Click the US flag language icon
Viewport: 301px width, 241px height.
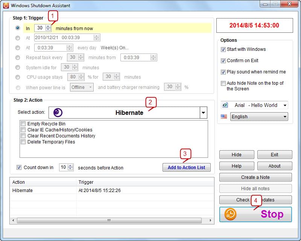coord(224,117)
